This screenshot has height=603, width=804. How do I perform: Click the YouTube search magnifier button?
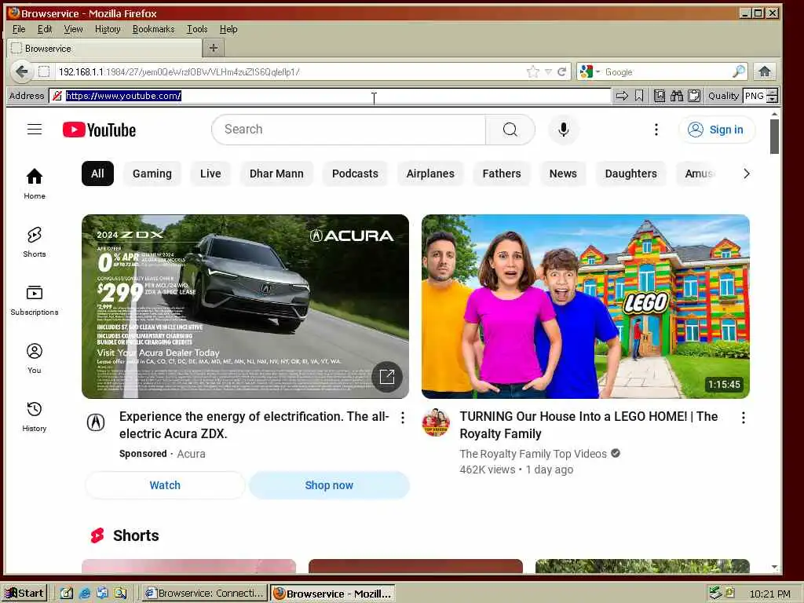coord(510,130)
